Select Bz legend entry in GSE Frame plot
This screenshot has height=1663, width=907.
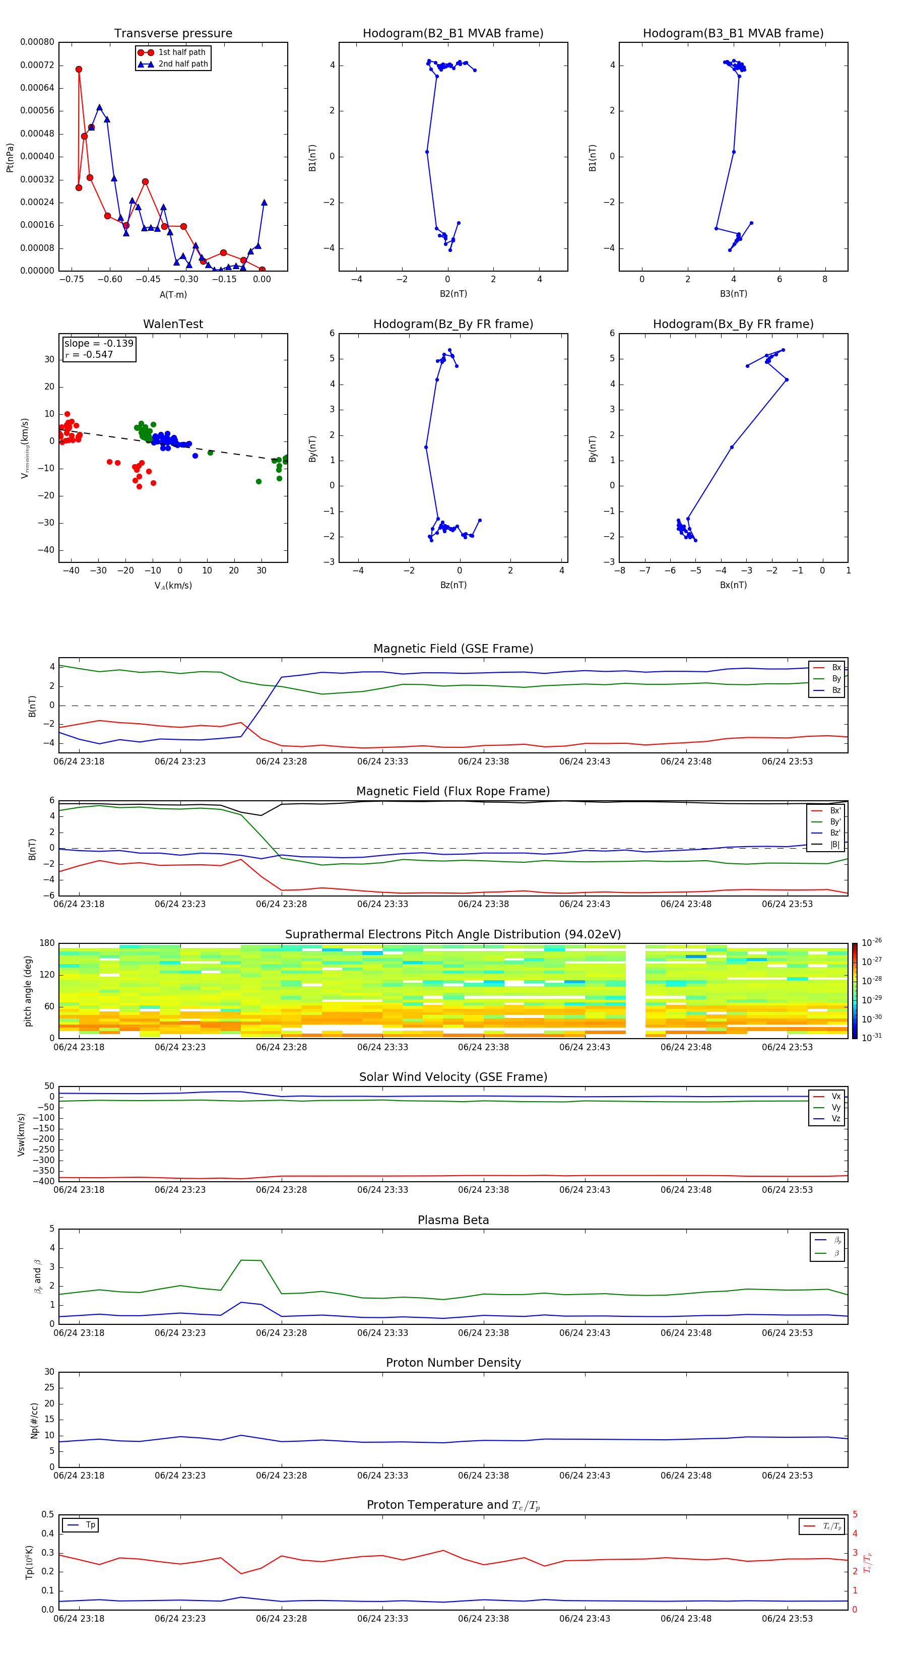tap(827, 690)
